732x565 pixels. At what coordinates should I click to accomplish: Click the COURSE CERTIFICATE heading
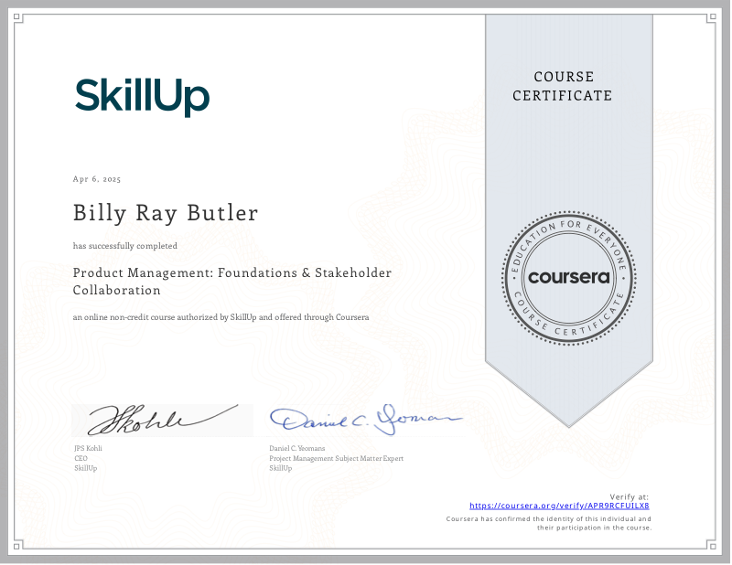click(x=564, y=86)
